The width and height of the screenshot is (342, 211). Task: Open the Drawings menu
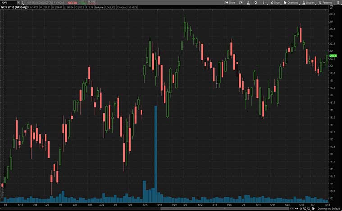[x=291, y=2]
